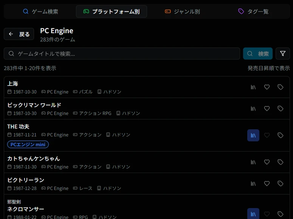The height and width of the screenshot is (219, 293).
Task: Open the ビクトリーラン title
Action: [26, 180]
